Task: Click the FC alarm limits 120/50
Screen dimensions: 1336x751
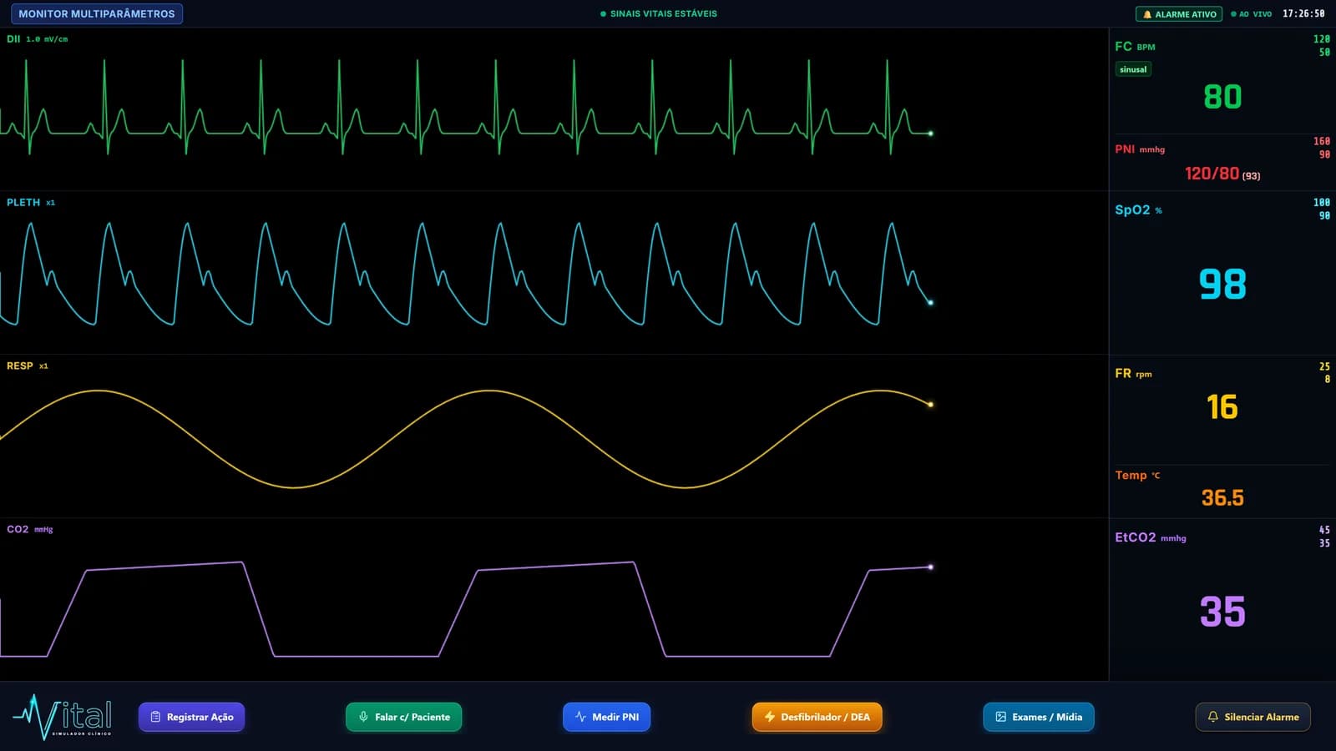Action: (1322, 46)
